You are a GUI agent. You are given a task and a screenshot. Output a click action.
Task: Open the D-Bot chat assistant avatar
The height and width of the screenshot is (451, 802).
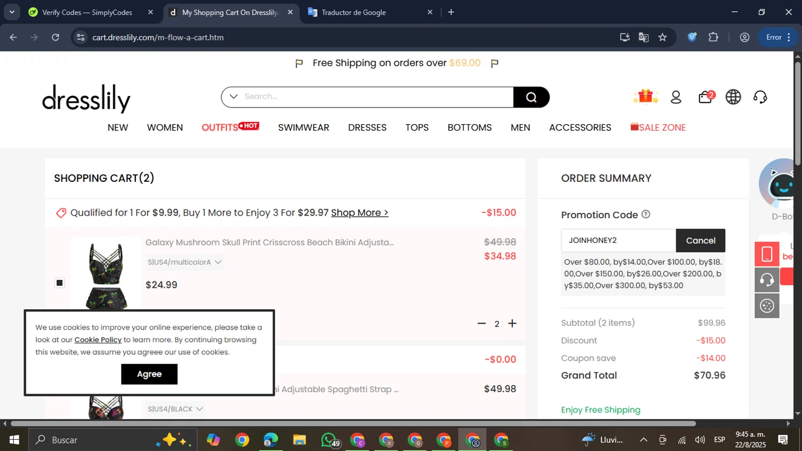pyautogui.click(x=778, y=184)
